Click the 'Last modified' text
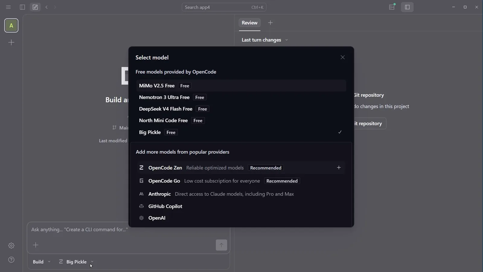Image resolution: width=483 pixels, height=272 pixels. (113, 141)
